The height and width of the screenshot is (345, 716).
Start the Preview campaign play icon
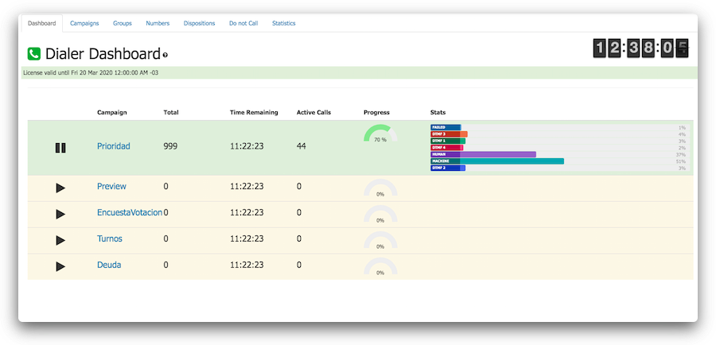point(60,188)
